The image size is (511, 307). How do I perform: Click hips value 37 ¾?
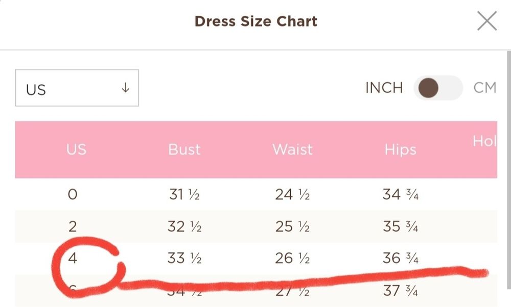400,291
